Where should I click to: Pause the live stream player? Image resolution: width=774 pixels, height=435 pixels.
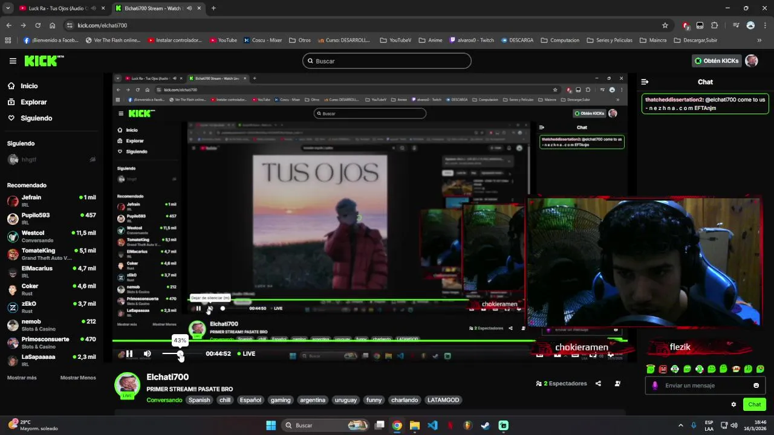point(129,353)
